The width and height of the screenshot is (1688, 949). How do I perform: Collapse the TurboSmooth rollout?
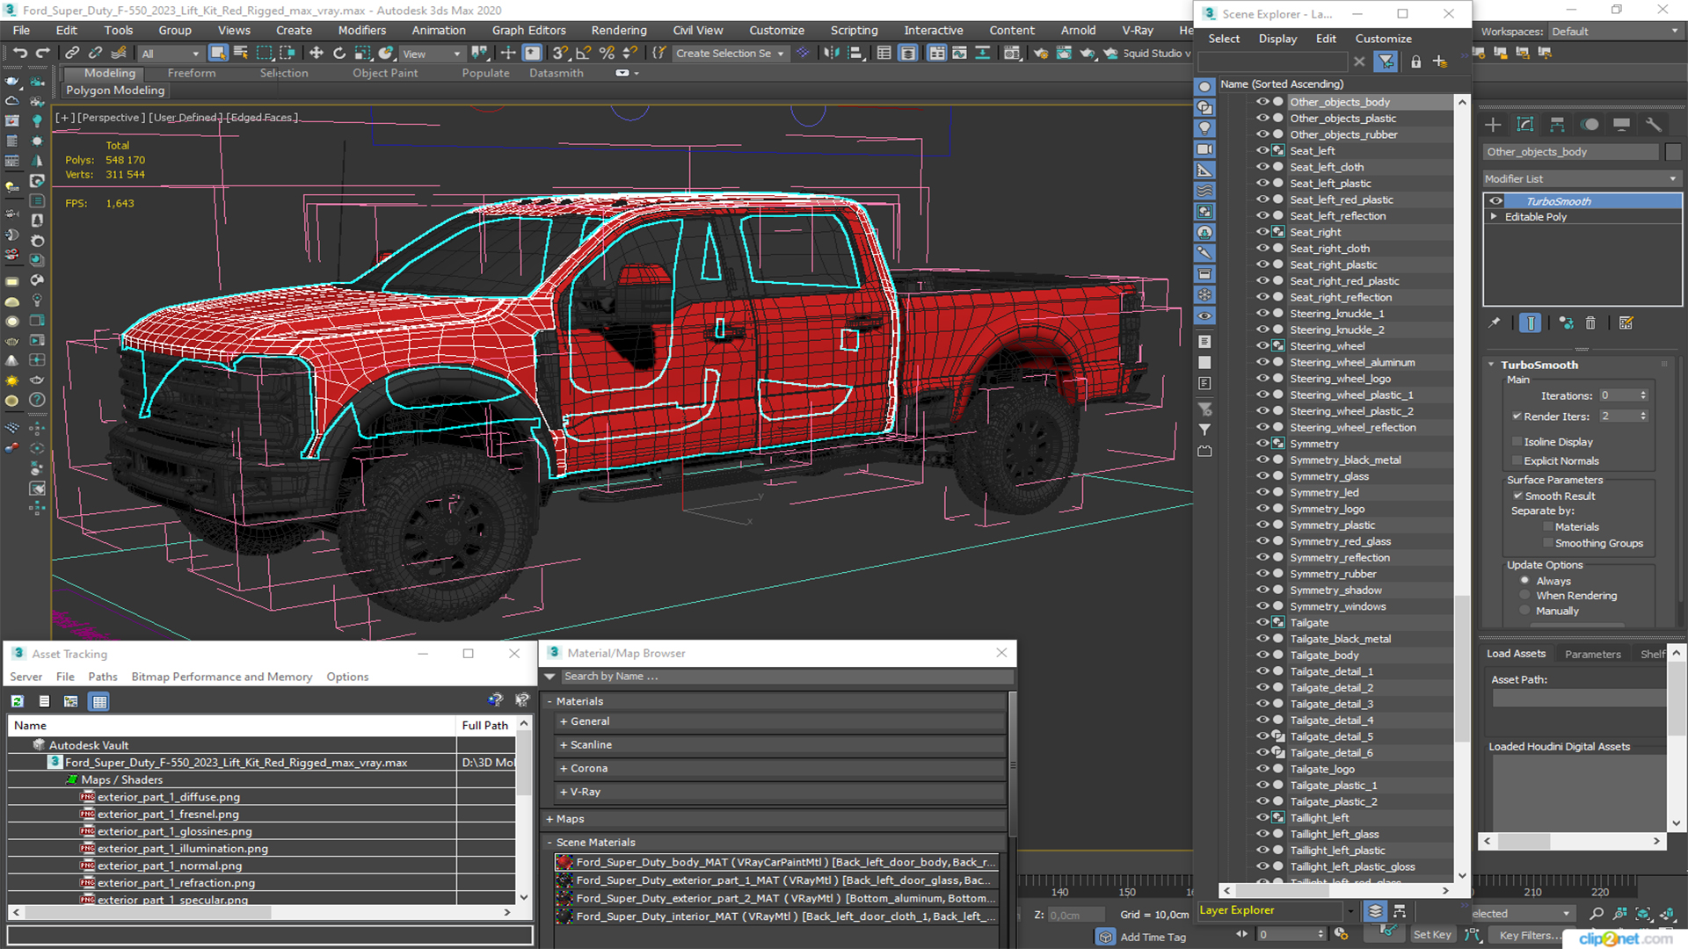point(1492,365)
